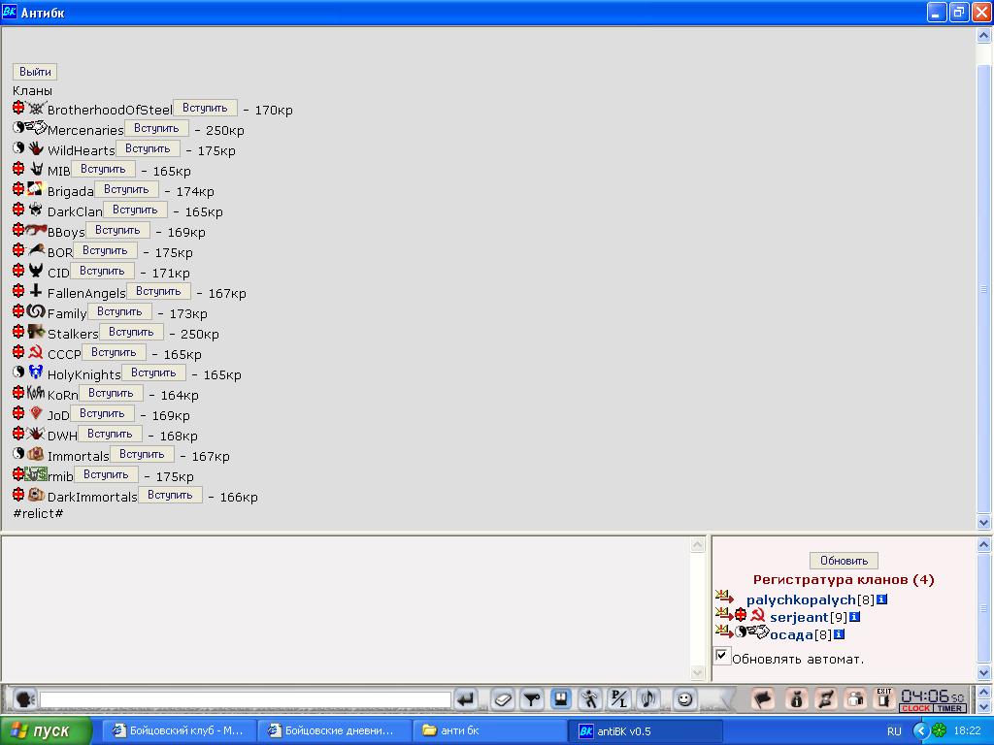The width and height of the screenshot is (994, 745).
Task: Click the private message arrow beside palychkopalych
Action: pyautogui.click(x=724, y=597)
